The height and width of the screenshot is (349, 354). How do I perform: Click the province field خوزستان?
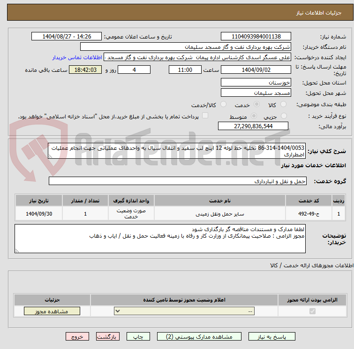tap(256, 82)
